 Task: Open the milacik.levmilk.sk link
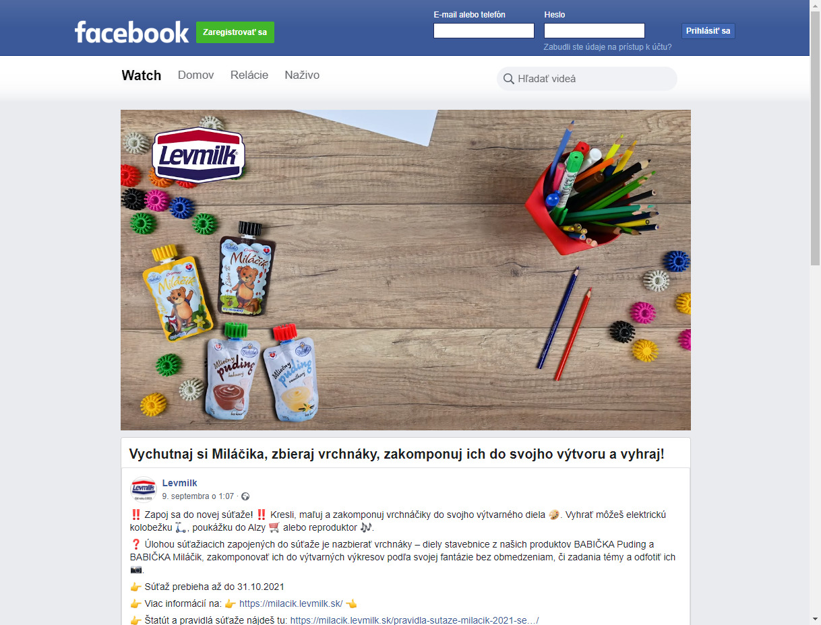point(291,603)
